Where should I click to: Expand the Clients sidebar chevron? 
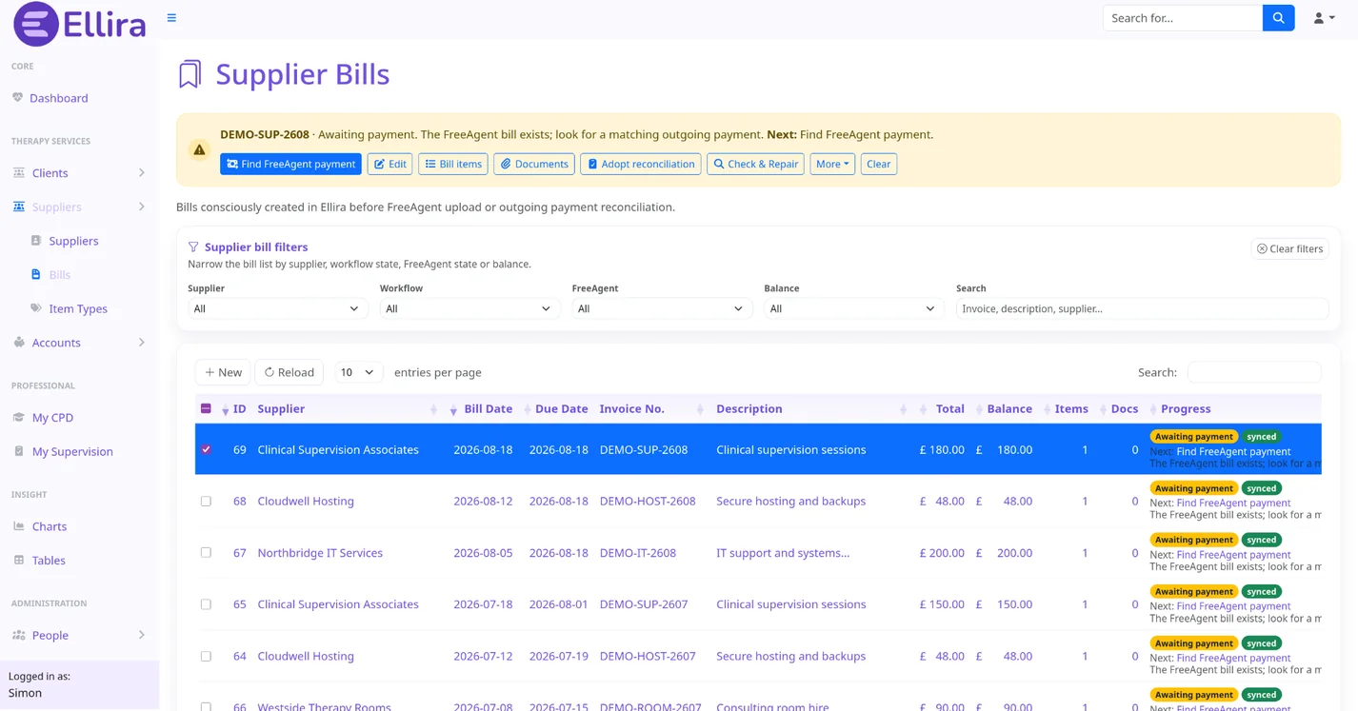tap(142, 173)
